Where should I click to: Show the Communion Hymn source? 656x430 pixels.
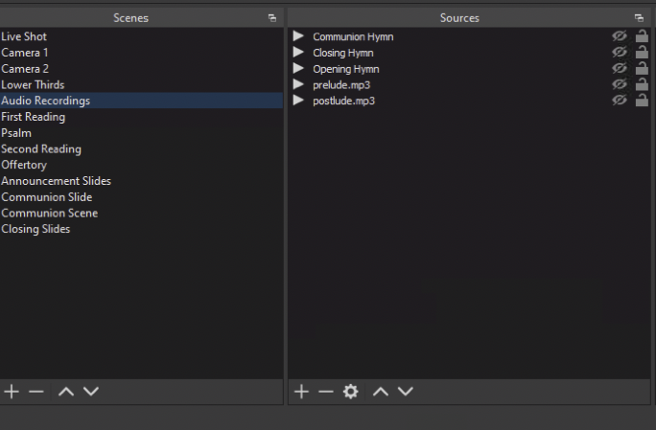(x=620, y=36)
